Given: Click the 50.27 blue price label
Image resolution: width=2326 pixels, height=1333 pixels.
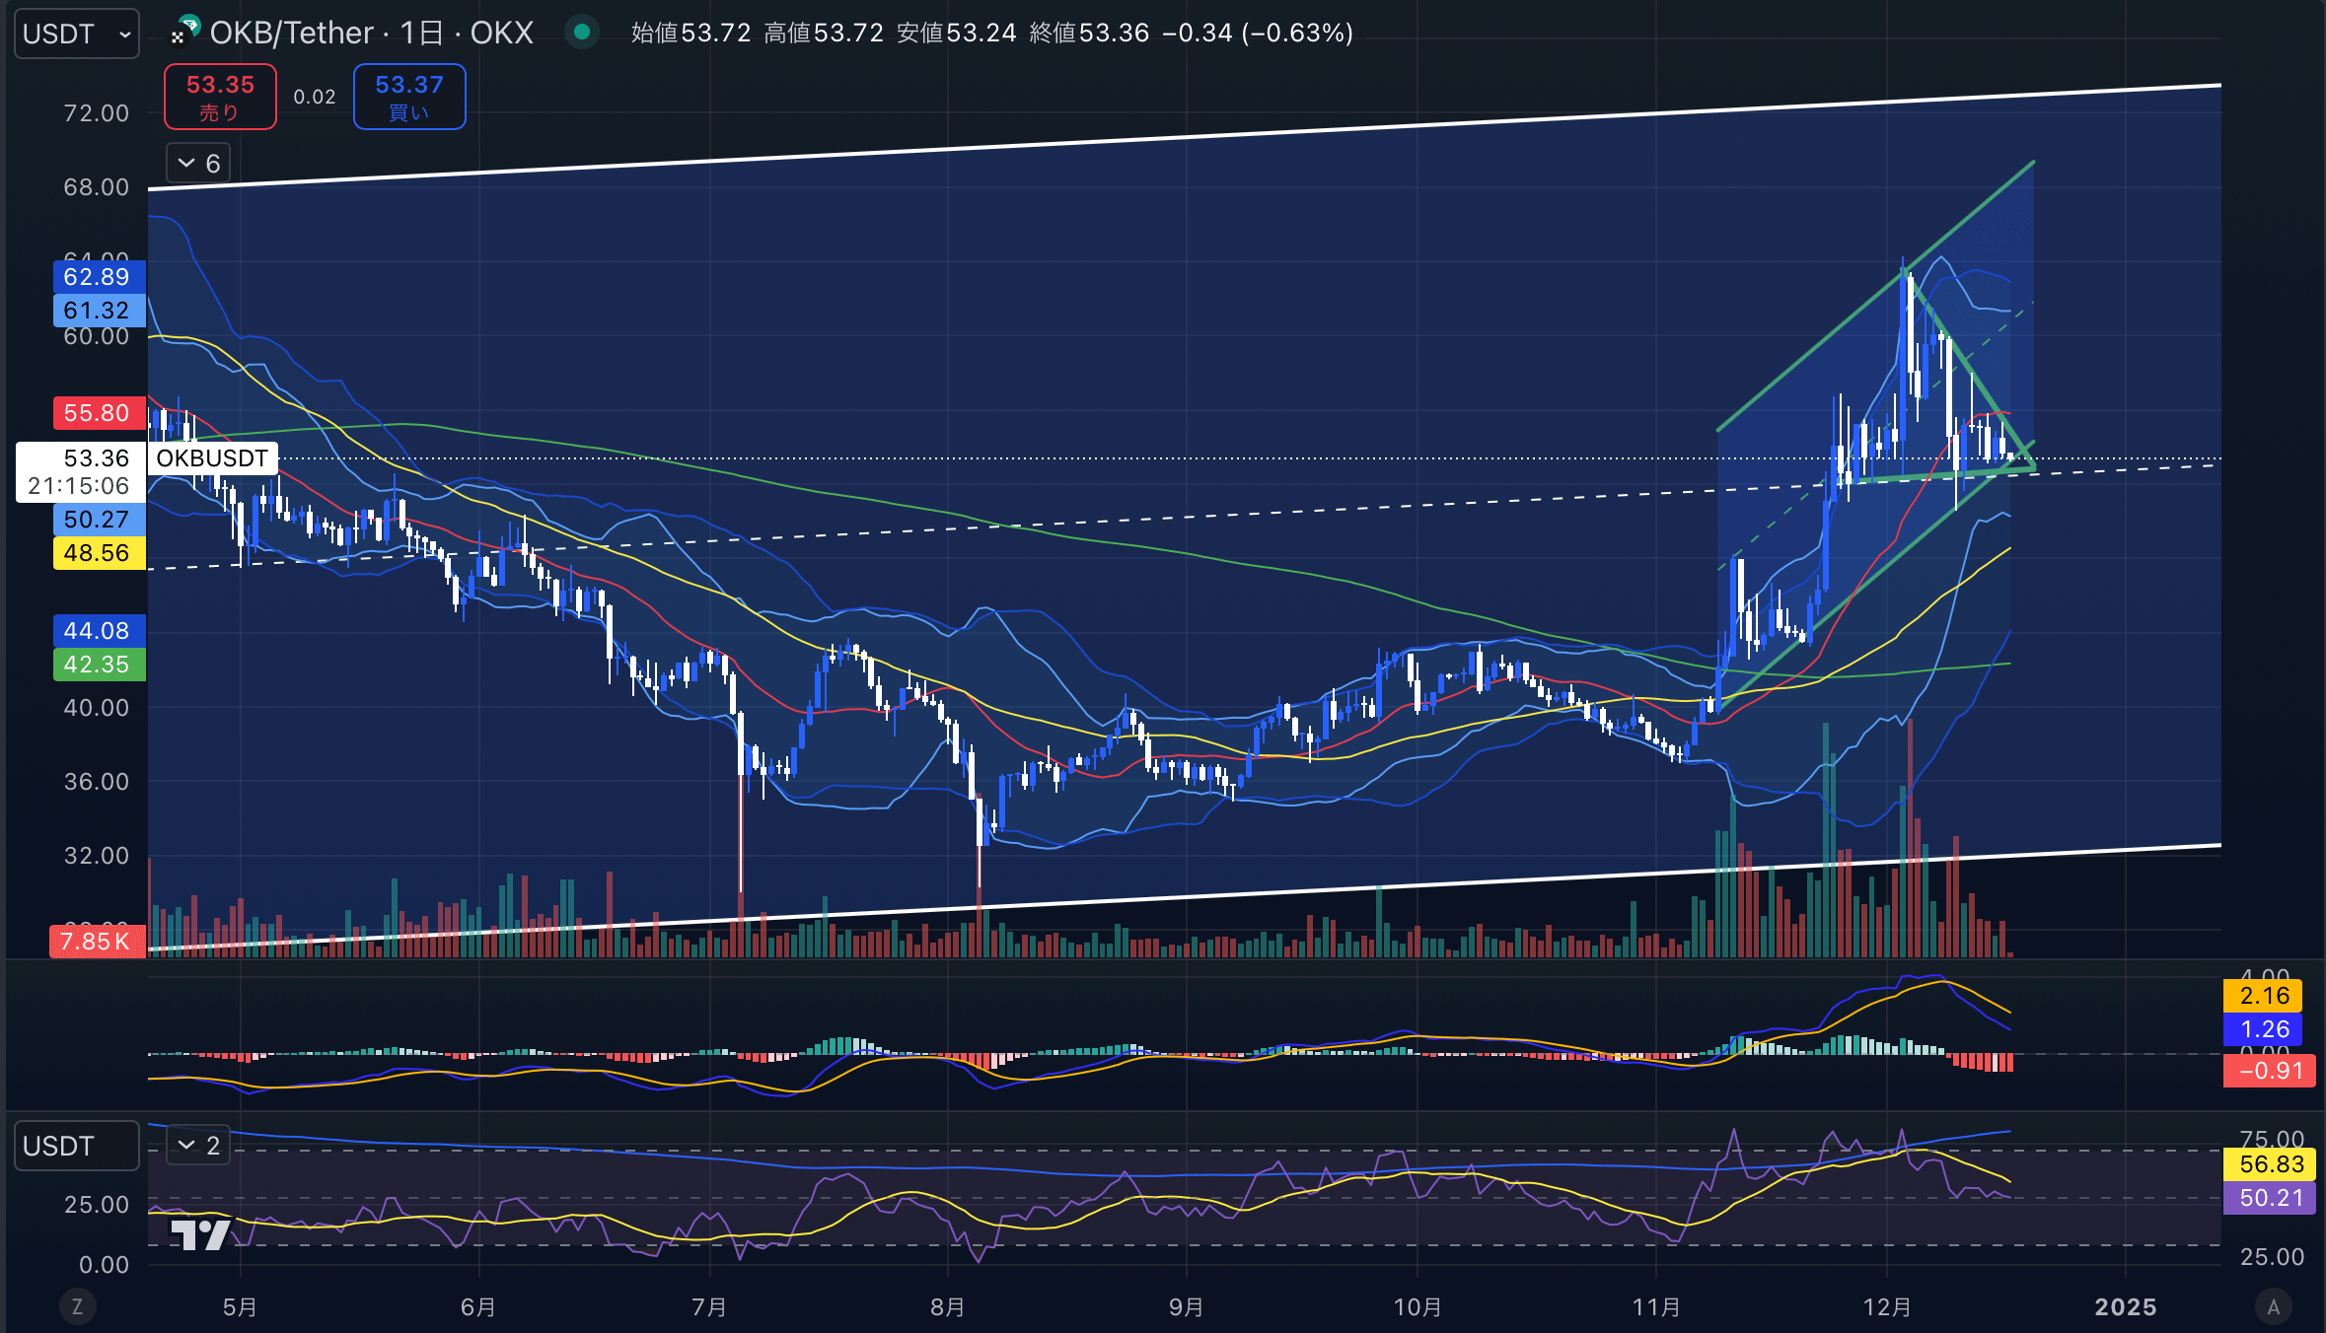Looking at the screenshot, I should (x=99, y=520).
